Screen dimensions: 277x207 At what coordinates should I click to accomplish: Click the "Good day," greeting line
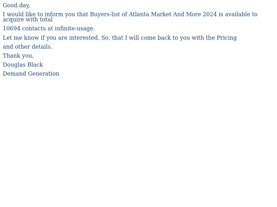click(x=16, y=6)
